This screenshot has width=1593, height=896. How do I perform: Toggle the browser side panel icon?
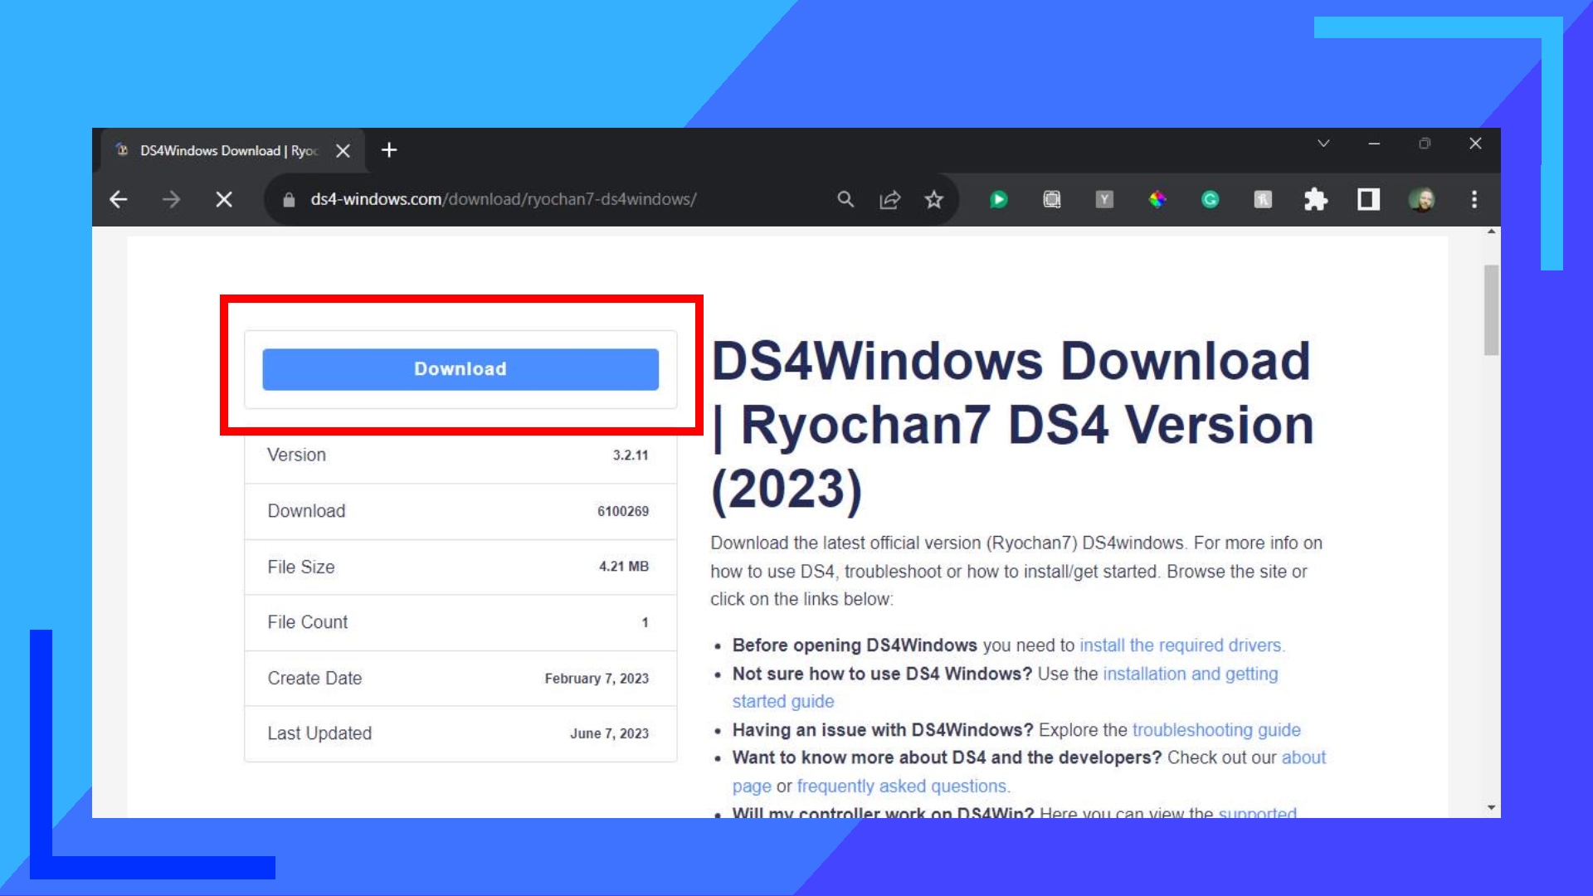pyautogui.click(x=1369, y=199)
